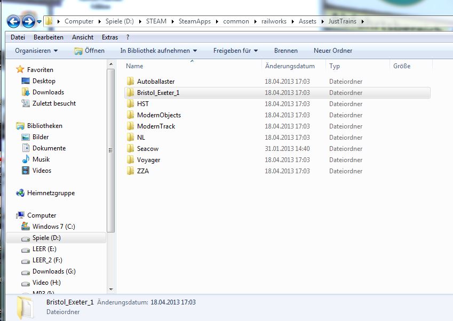The width and height of the screenshot is (453, 321).
Task: Click the ZZA folder icon
Action: 130,171
